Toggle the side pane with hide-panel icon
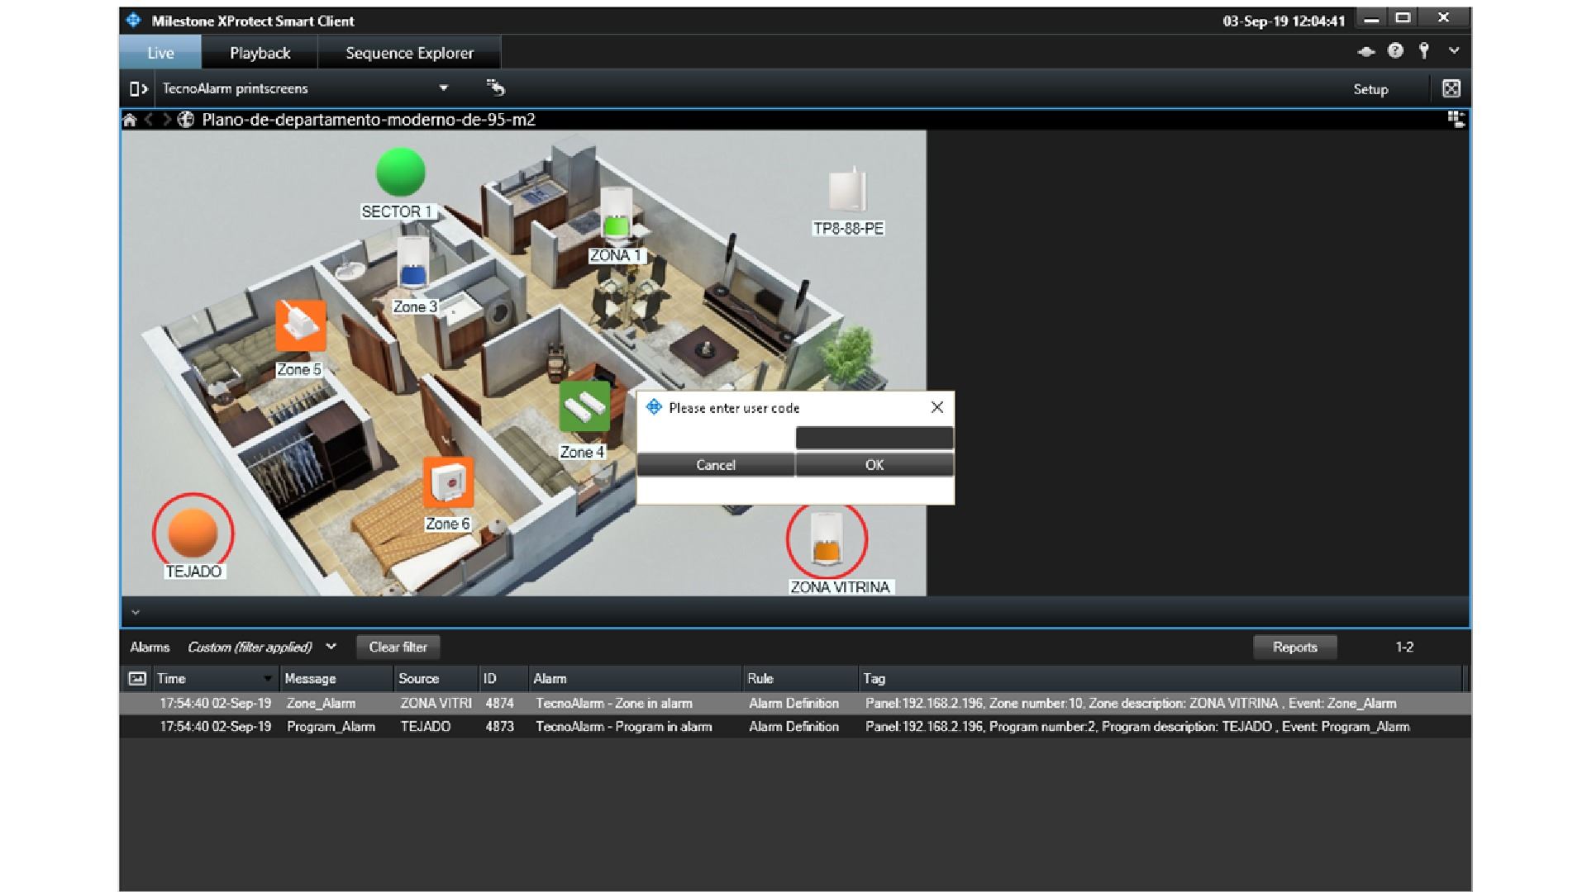This screenshot has width=1587, height=892. pyautogui.click(x=138, y=88)
